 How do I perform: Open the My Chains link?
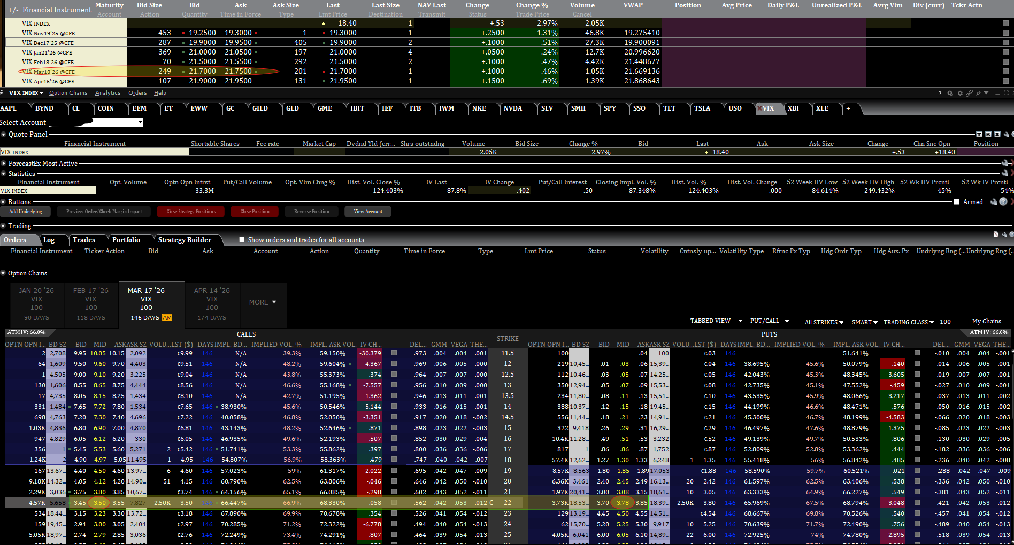986,321
